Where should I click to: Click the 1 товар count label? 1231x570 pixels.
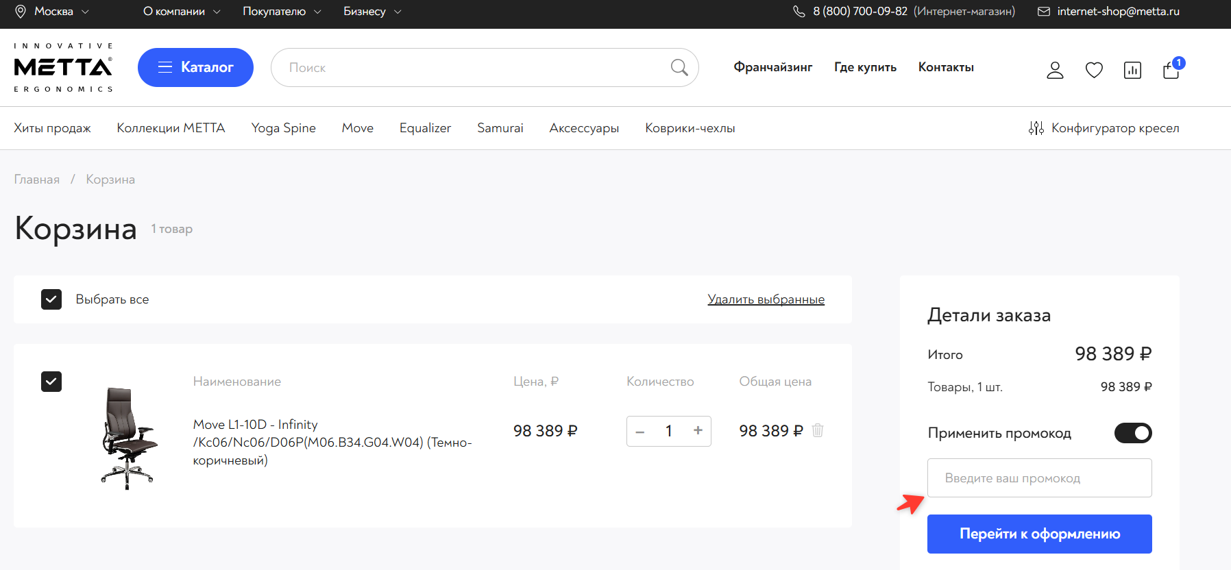click(172, 229)
